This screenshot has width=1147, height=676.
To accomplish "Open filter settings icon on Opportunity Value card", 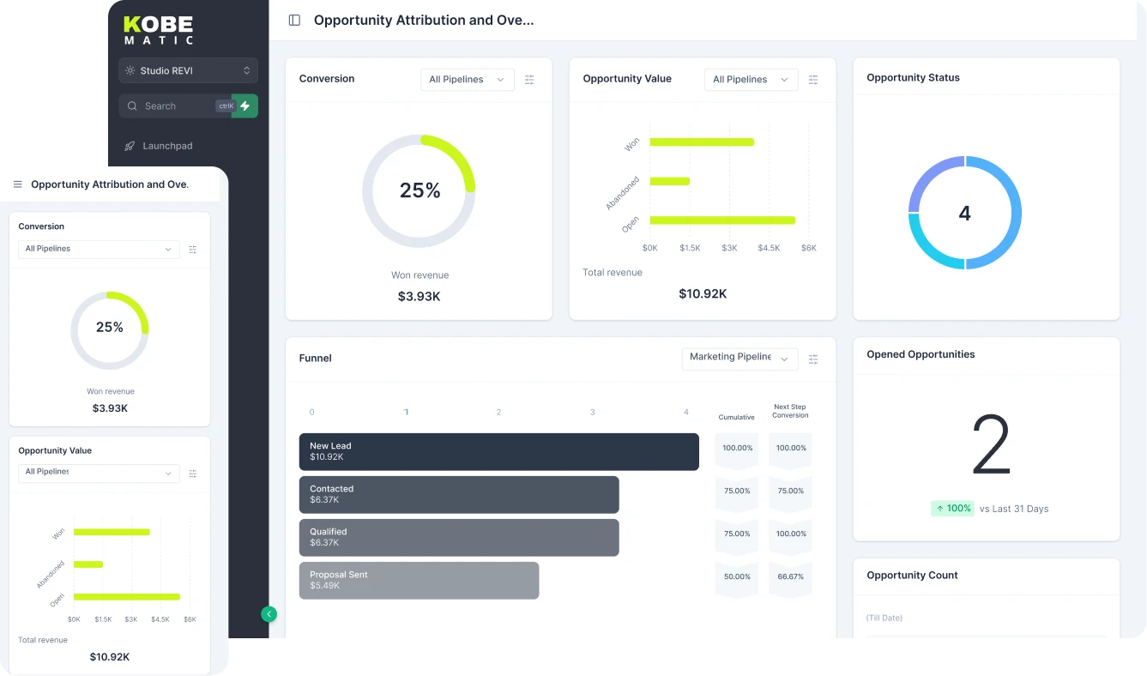I will [x=813, y=80].
